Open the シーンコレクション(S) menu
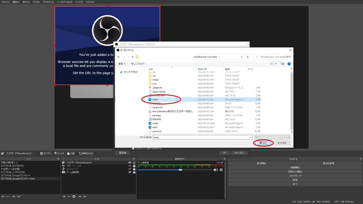 pyautogui.click(x=64, y=2)
